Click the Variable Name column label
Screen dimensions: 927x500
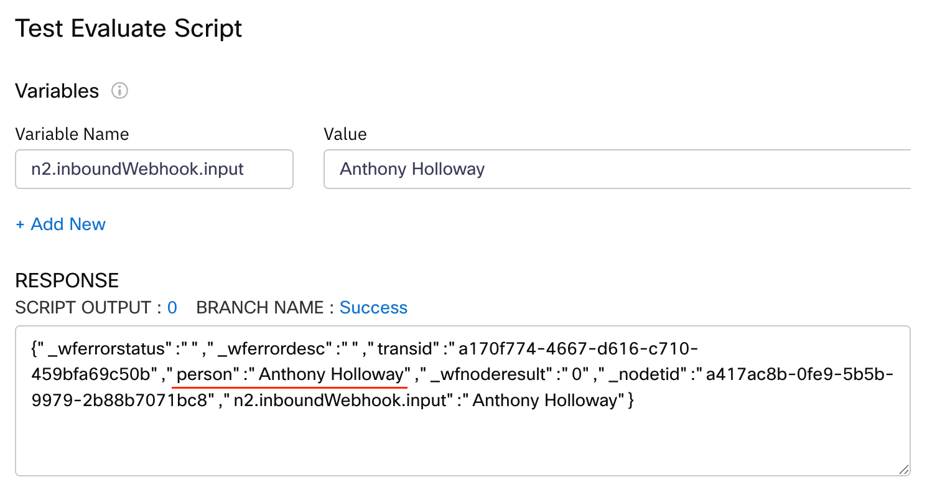[72, 134]
